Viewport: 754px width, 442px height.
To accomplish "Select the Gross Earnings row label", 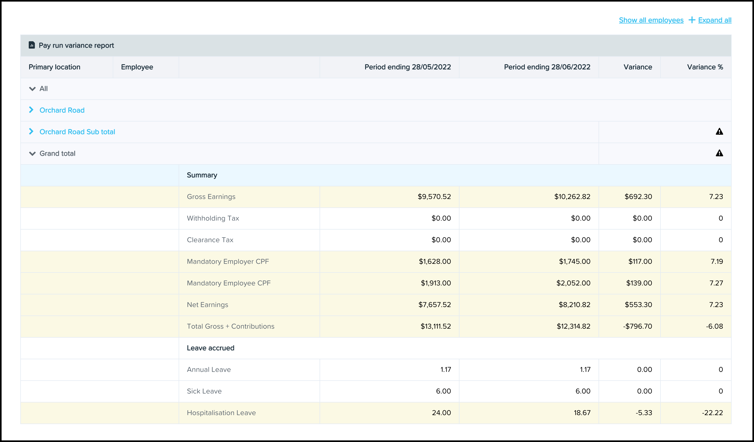I will pyautogui.click(x=211, y=197).
